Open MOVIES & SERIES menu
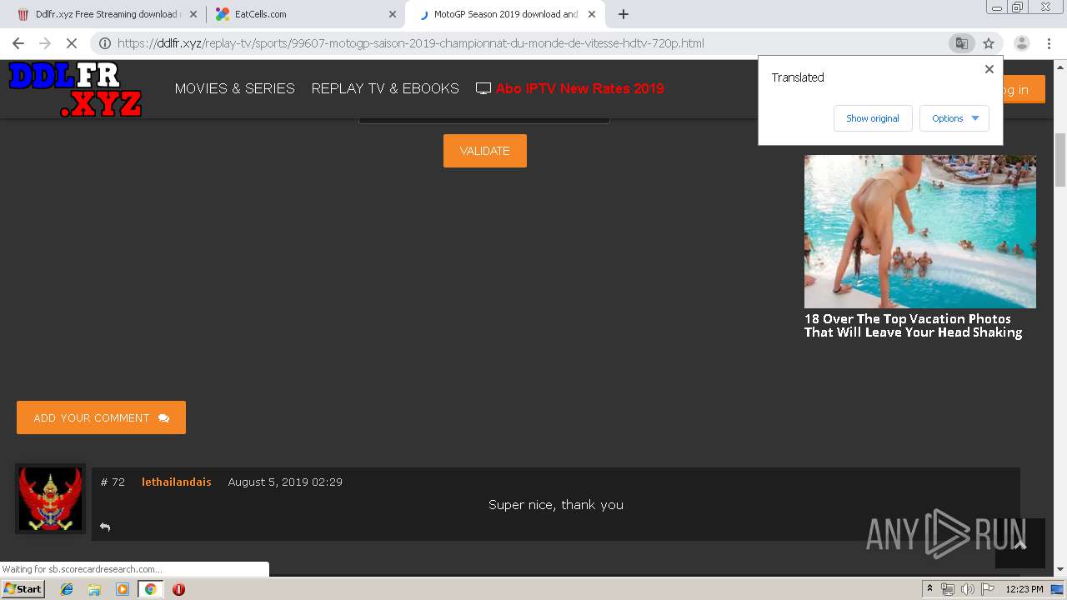Image resolution: width=1067 pixels, height=600 pixels. tap(234, 88)
